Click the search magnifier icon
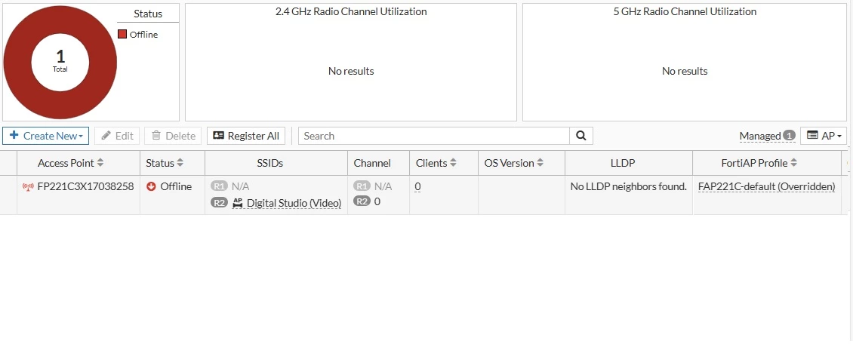Image resolution: width=853 pixels, height=347 pixels. click(x=581, y=136)
